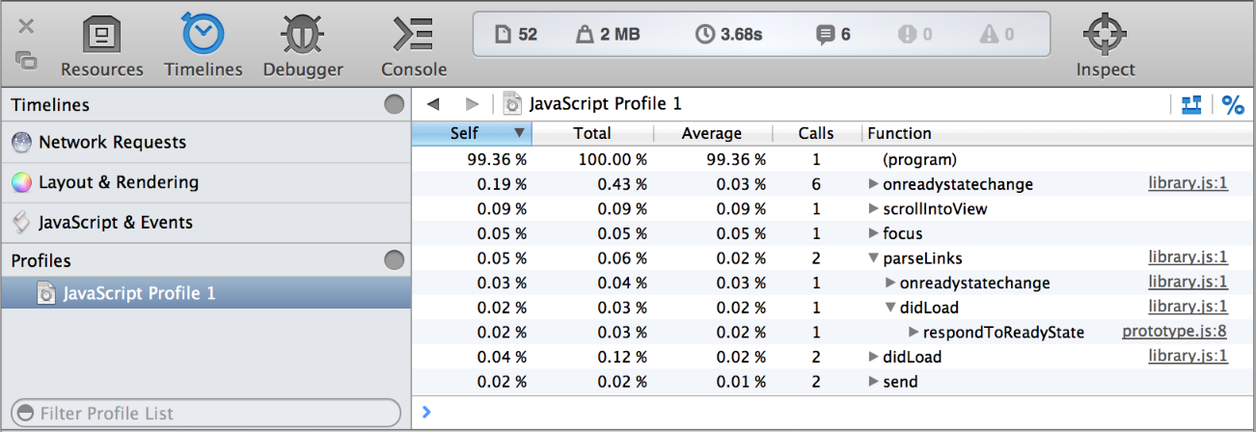Open the prototype.js:8 source link
1256x432 pixels.
click(x=1174, y=332)
